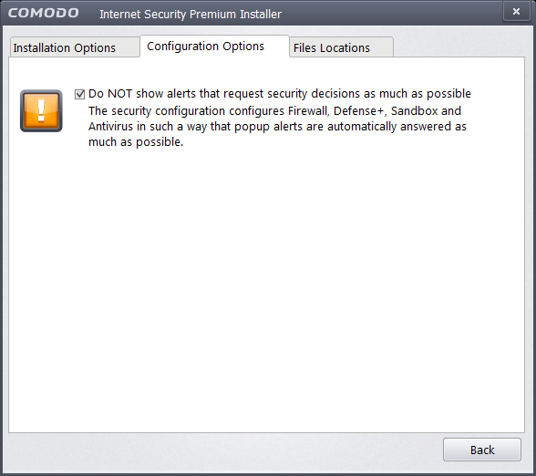Go back using the Back button
536x476 pixels.
[482, 450]
